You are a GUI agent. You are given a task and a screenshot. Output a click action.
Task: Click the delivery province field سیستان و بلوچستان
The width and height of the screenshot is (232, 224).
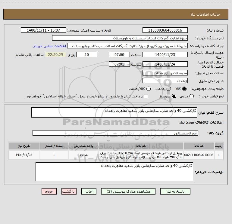point(165,73)
